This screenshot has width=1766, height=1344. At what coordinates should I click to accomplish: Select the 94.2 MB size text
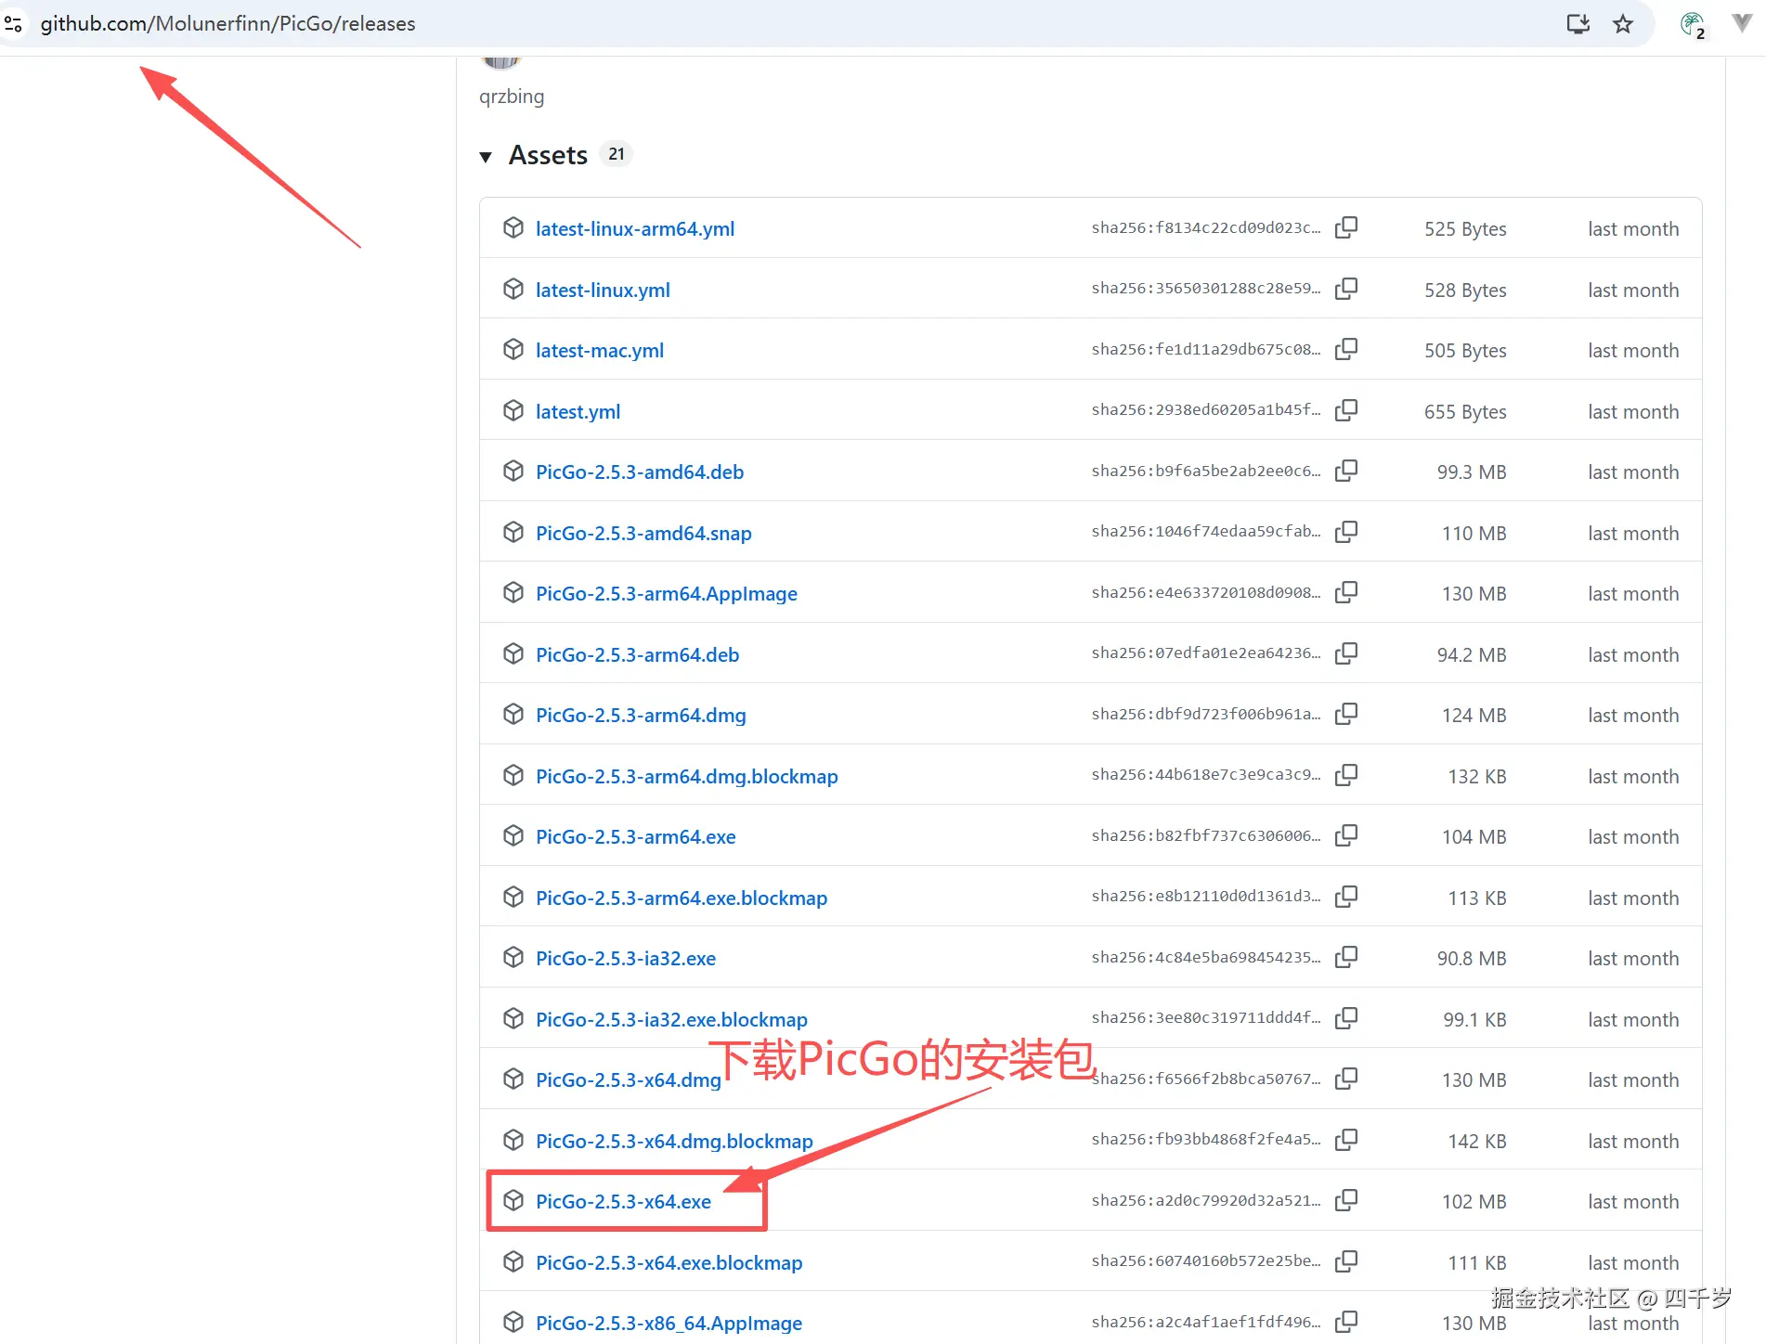coord(1472,654)
